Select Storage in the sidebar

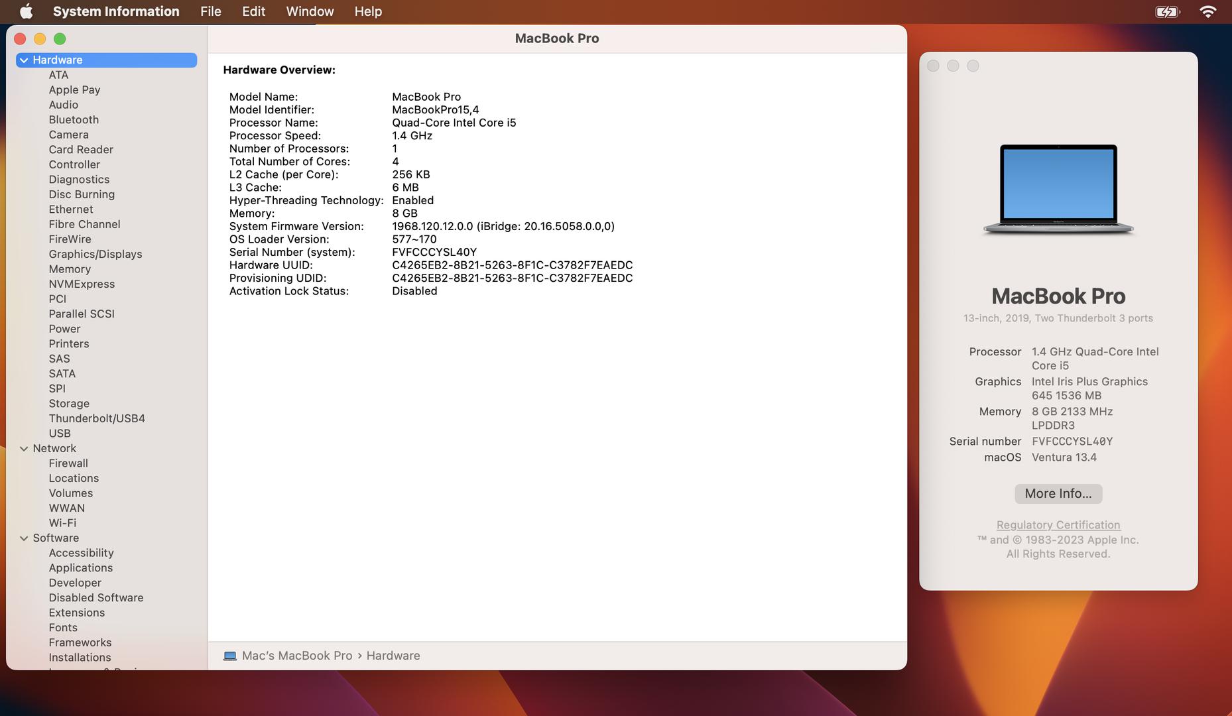(x=69, y=403)
